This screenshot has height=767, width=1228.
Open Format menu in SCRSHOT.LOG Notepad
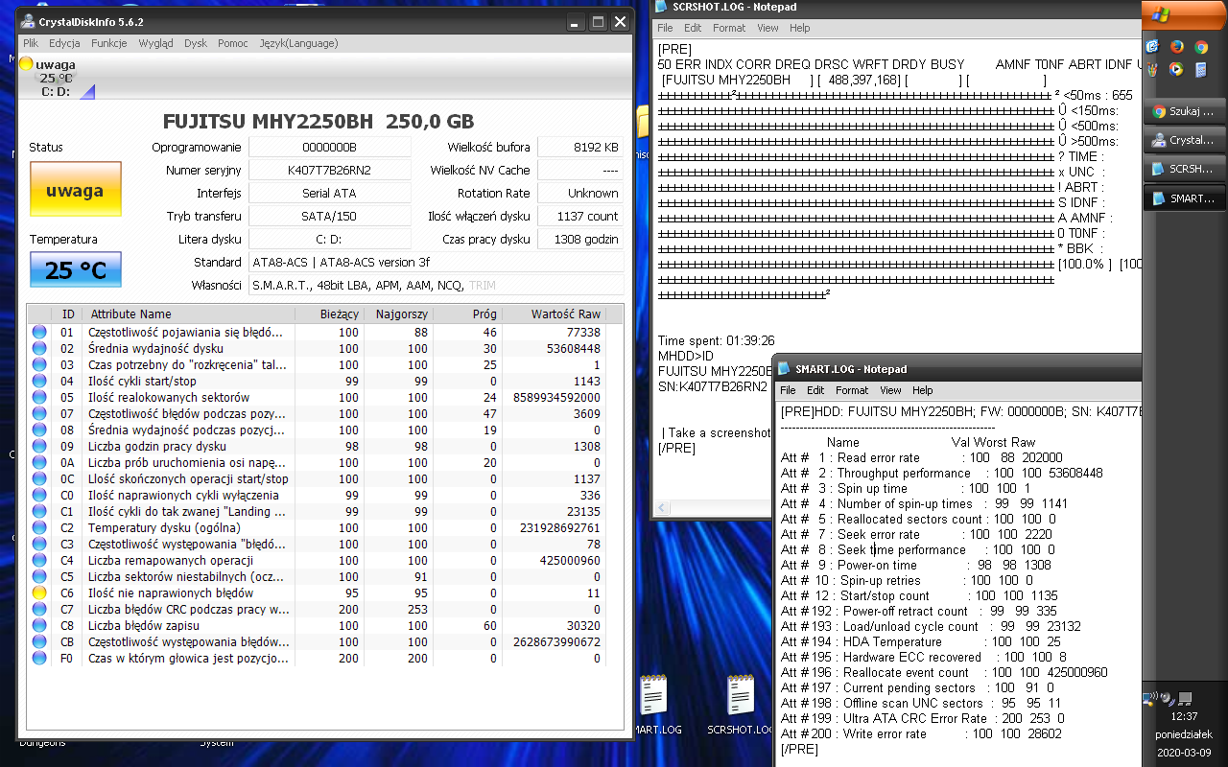tap(729, 28)
